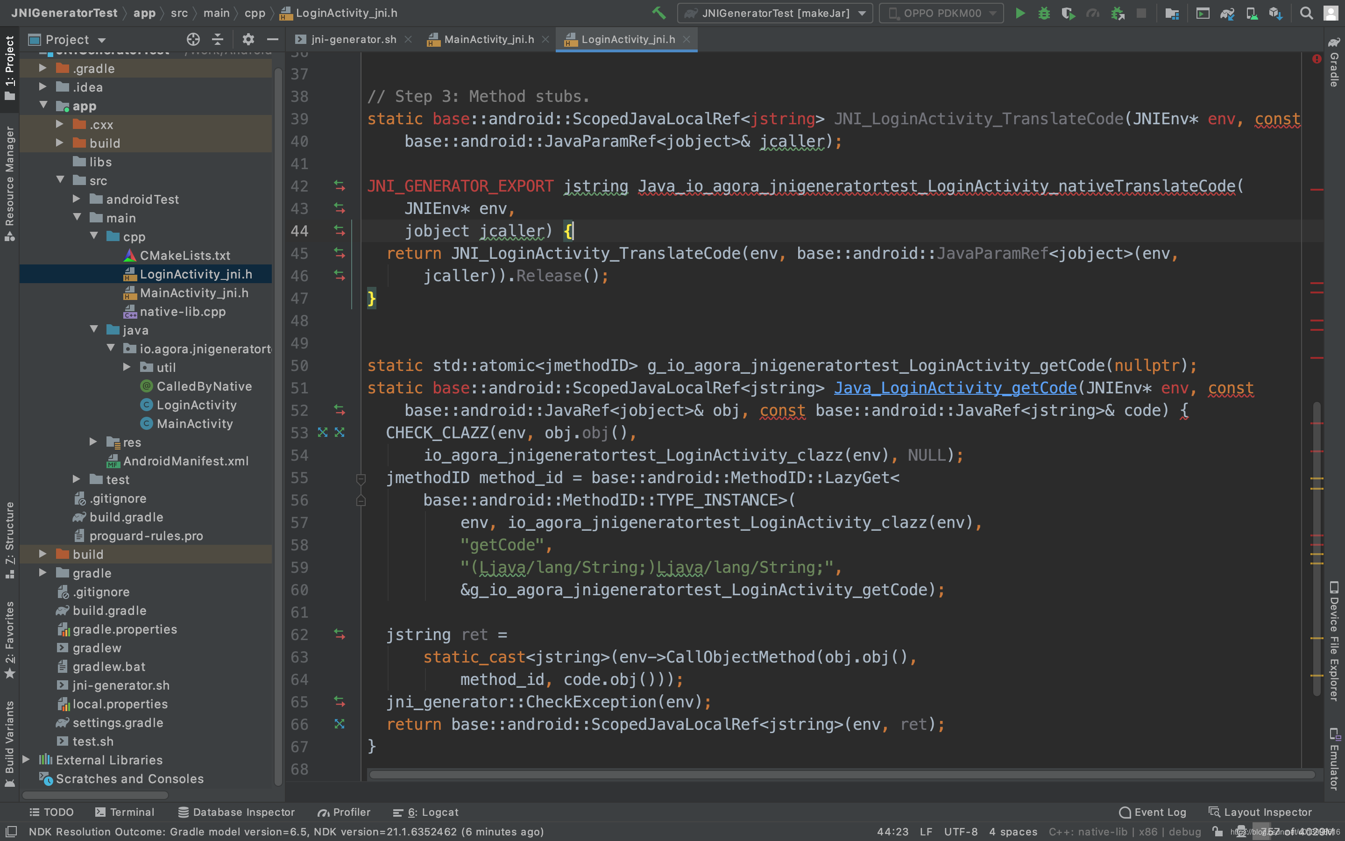The width and height of the screenshot is (1345, 841).
Task: Toggle the Device File Explorer side tab
Action: pyautogui.click(x=1334, y=642)
